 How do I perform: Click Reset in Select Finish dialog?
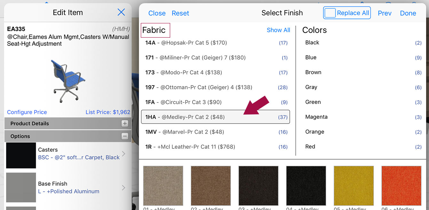(x=180, y=13)
